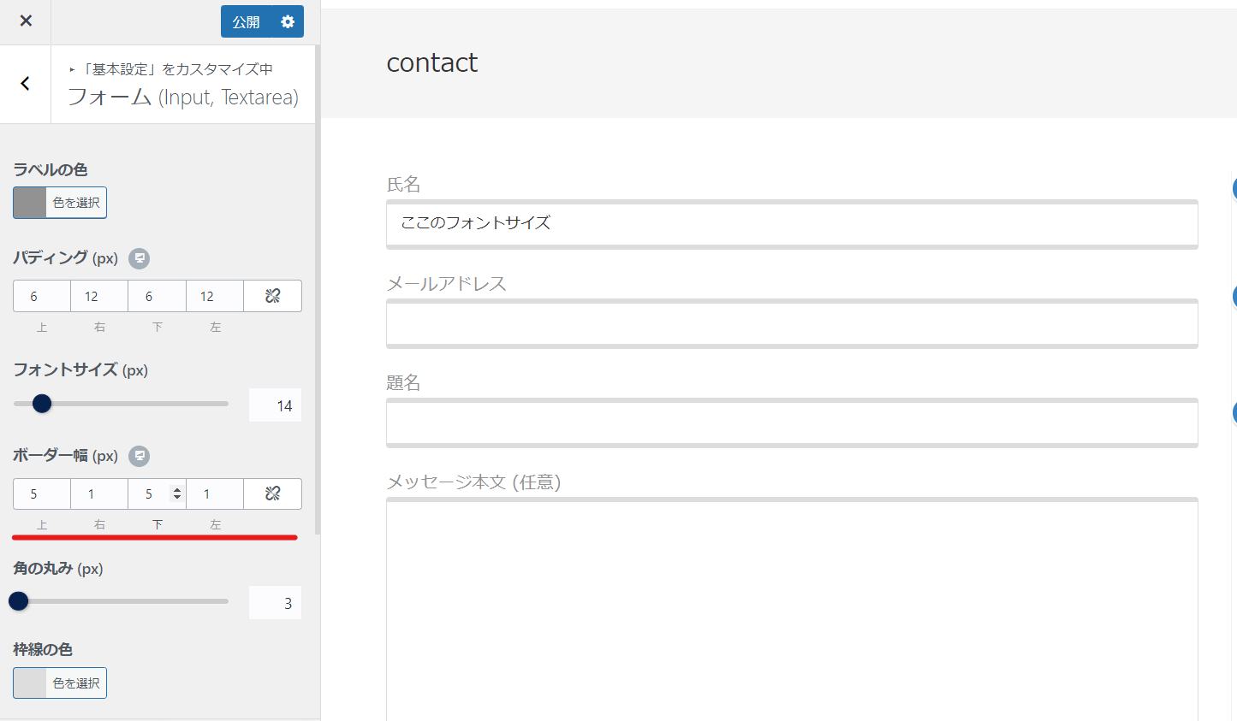Open the gear icon beside the 公開 button
The height and width of the screenshot is (721, 1237).
tap(288, 21)
